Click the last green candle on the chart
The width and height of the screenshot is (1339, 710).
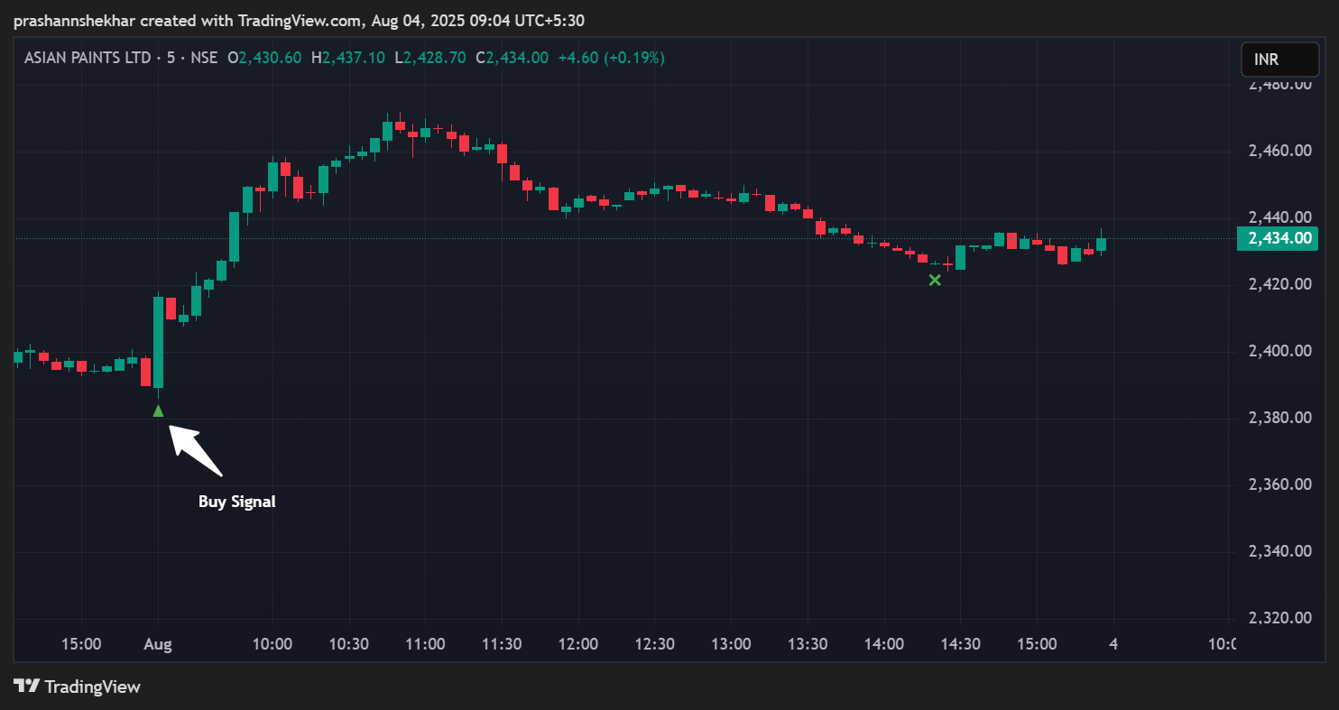tap(1101, 244)
